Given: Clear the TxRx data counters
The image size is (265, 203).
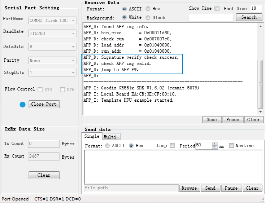Looking at the screenshot, I should click(44, 175).
